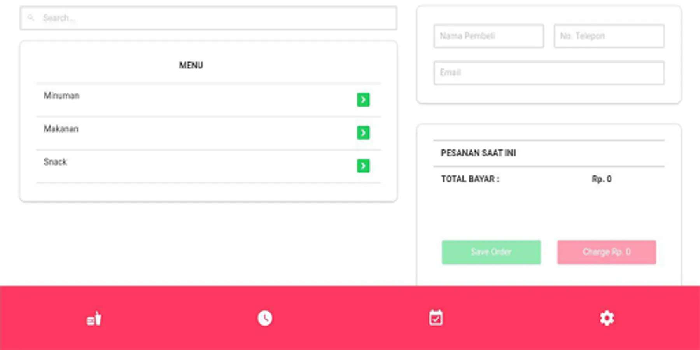The image size is (700, 350).
Task: Open the calendar checkmark icon in bottom bar
Action: pyautogui.click(x=436, y=318)
